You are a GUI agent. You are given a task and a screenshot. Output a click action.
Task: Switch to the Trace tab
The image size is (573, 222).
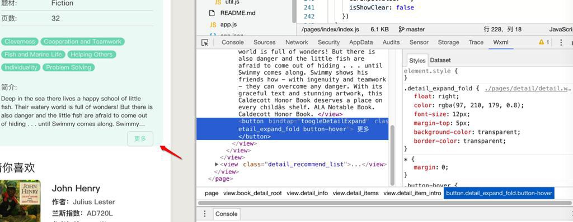(x=476, y=42)
